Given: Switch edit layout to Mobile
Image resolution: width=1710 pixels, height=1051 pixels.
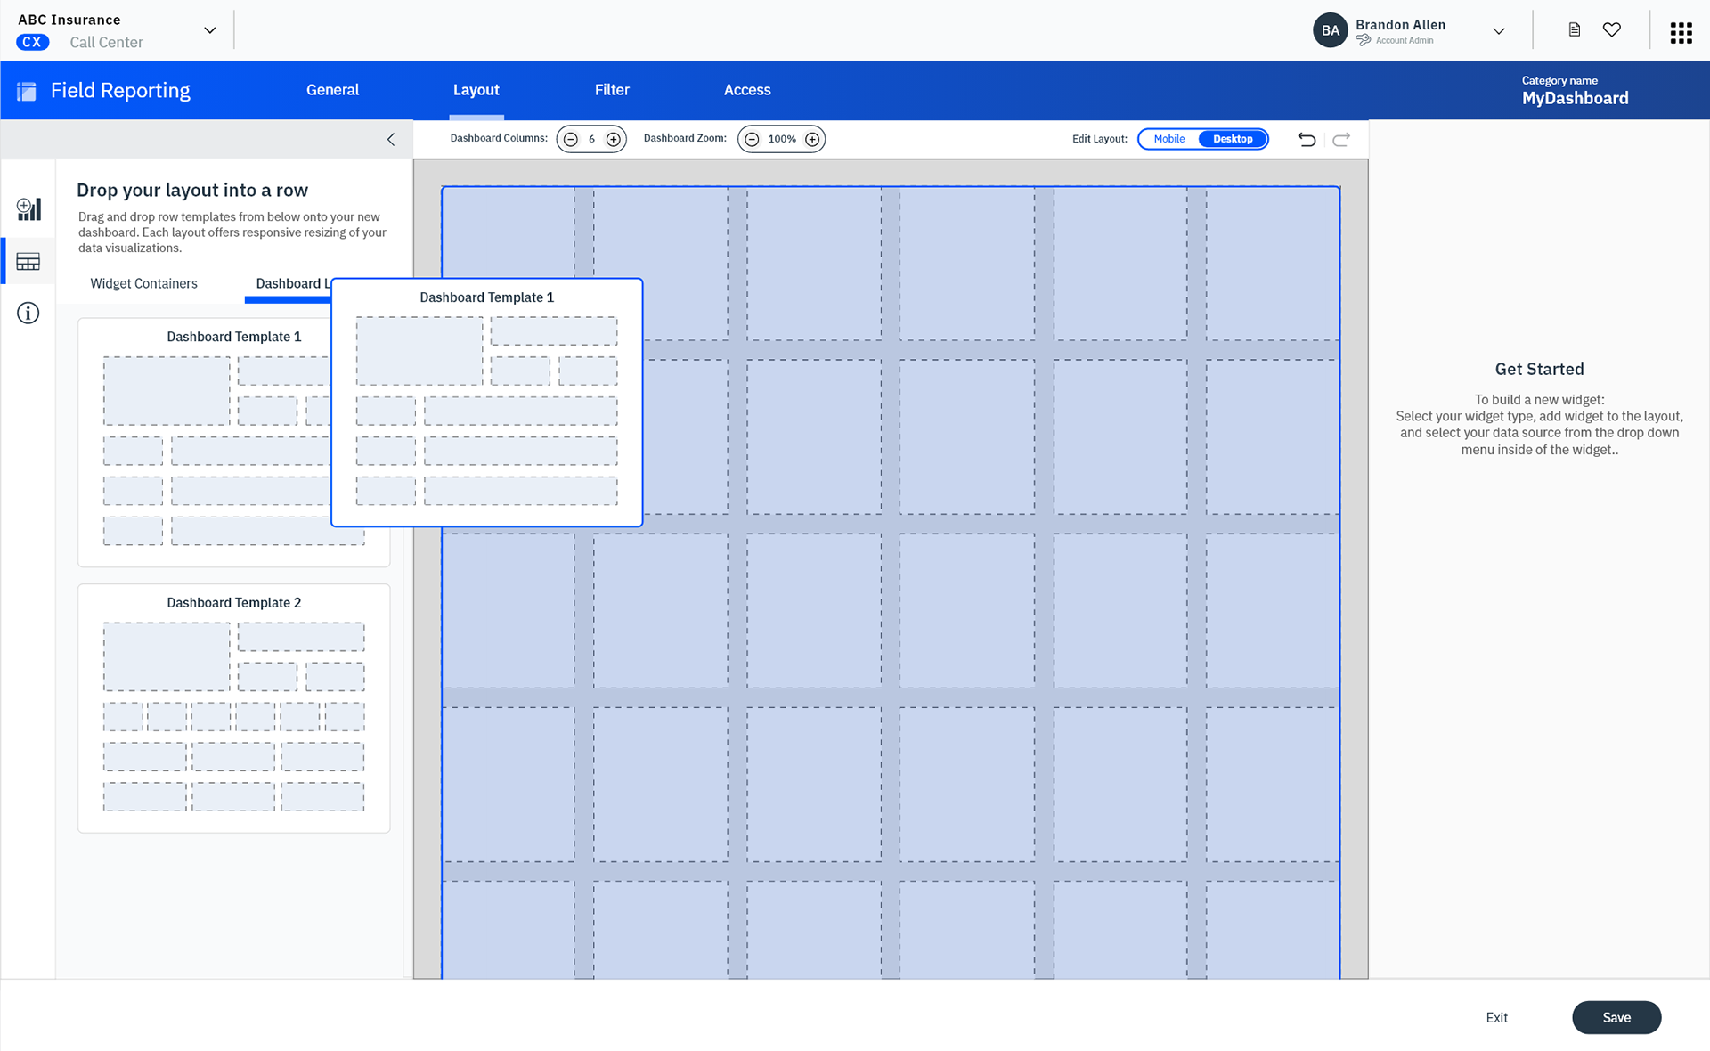Looking at the screenshot, I should click(1169, 139).
